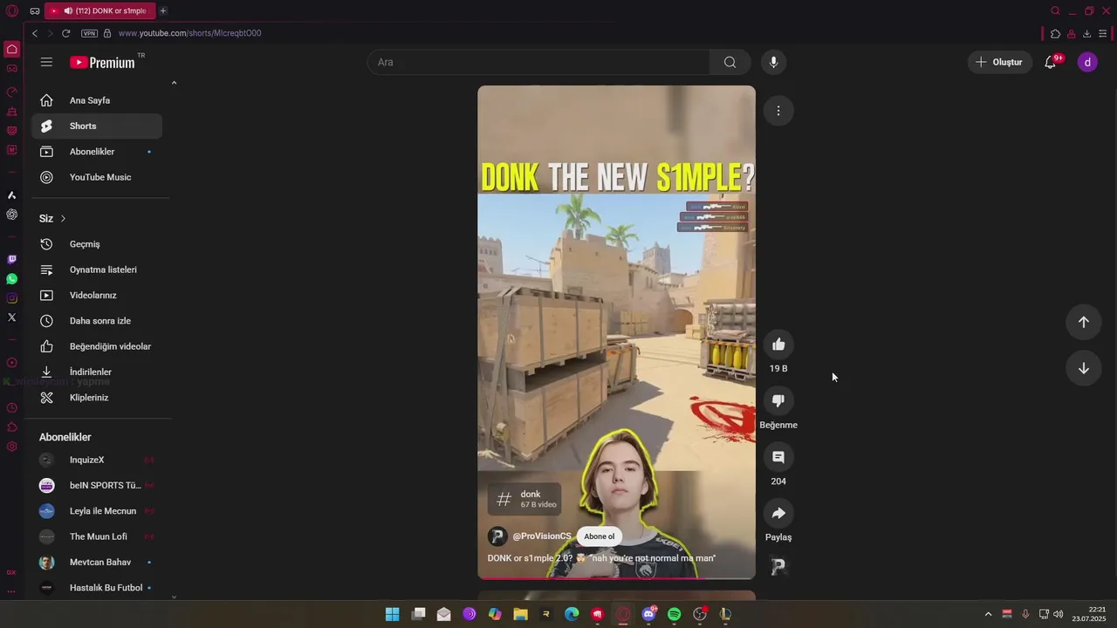Open beIN SPORTS Tü... channel
The height and width of the screenshot is (628, 1117).
[x=97, y=485]
